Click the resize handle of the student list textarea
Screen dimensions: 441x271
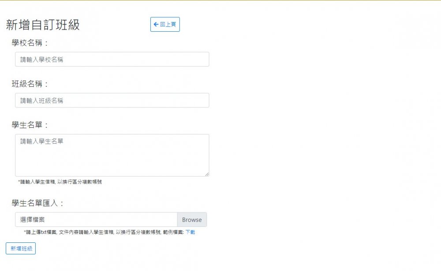coord(207,174)
